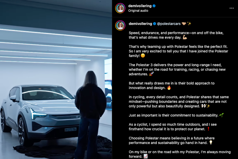Open the three-dots more options menu
This screenshot has width=238, height=159.
[231, 8]
